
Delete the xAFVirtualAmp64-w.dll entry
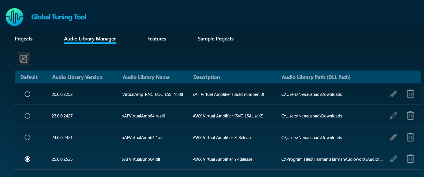point(410,116)
